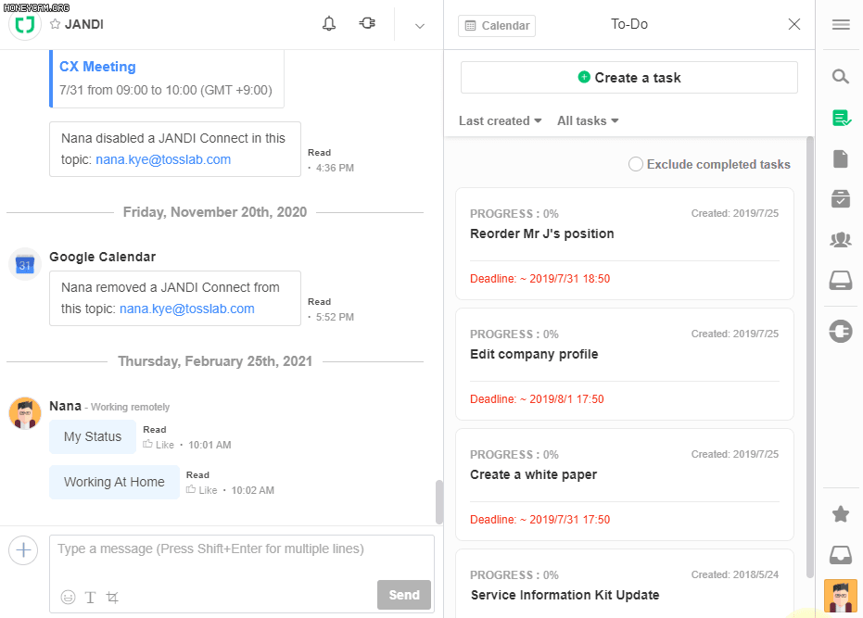The image size is (863, 618).
Task: Click the Working At Home message bubble
Action: 115,482
